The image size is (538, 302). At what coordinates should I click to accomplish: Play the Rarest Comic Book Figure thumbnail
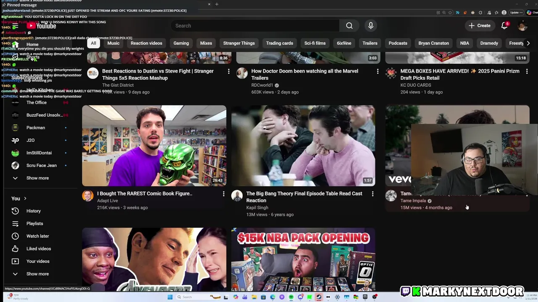[154, 146]
